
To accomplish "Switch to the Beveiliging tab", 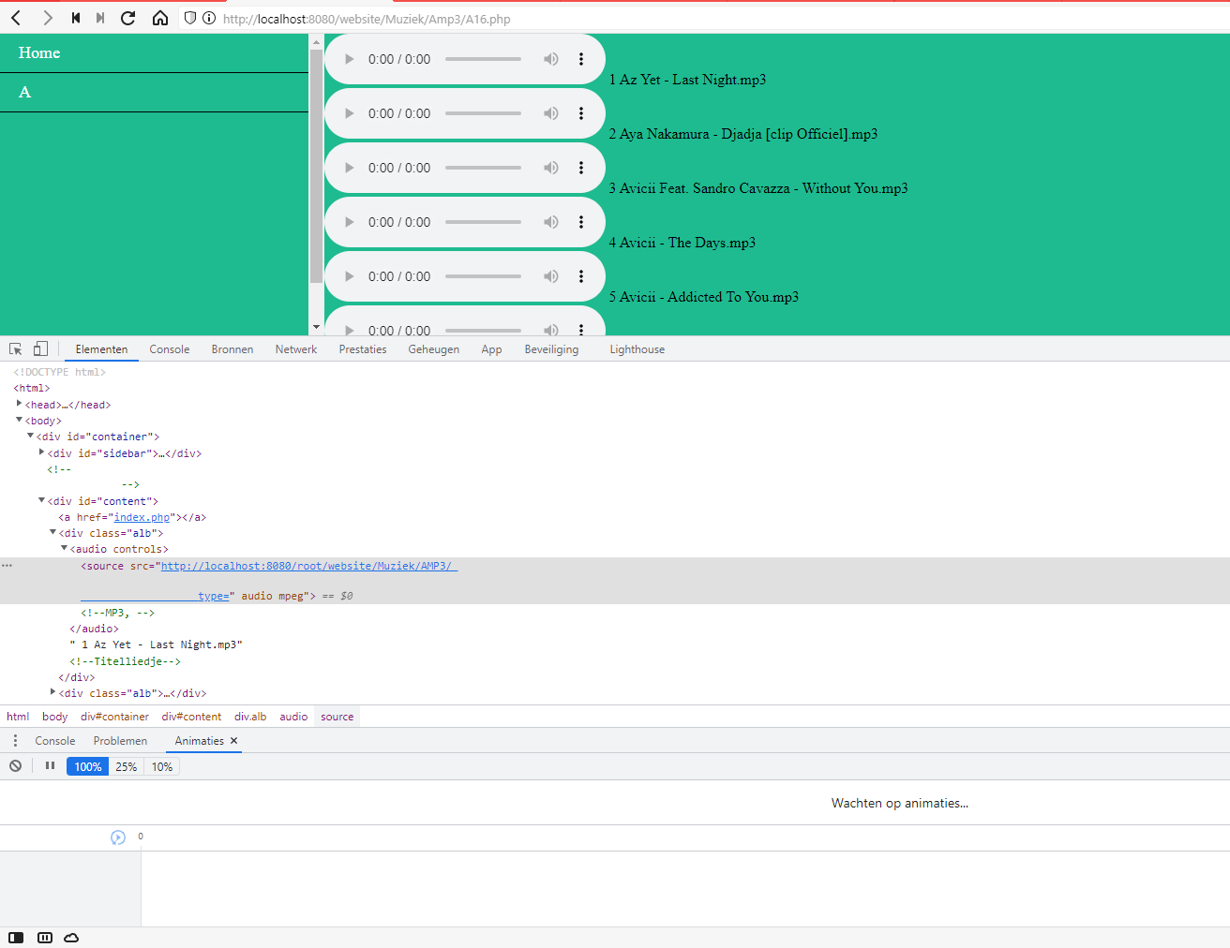I will click(551, 349).
